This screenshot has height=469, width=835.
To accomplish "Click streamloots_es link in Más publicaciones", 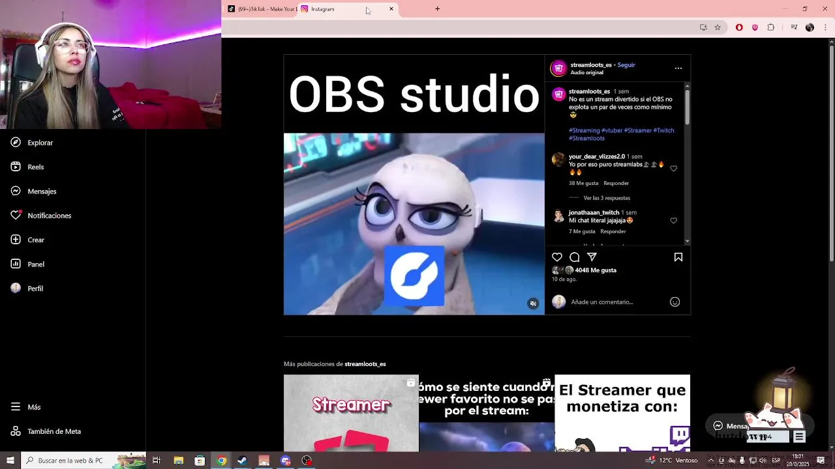I will click(365, 364).
